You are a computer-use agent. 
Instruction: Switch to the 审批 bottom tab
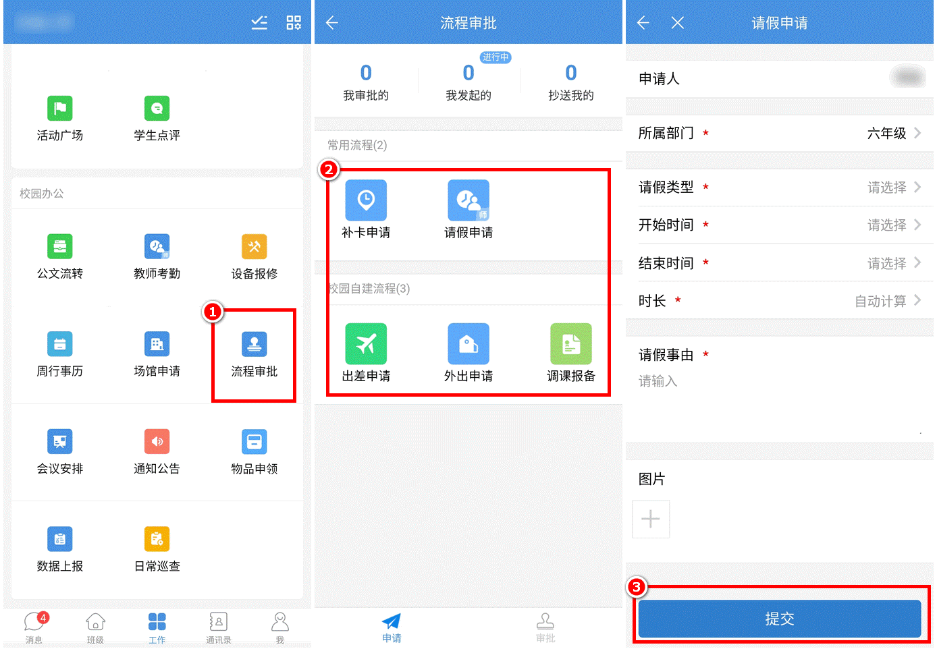545,627
